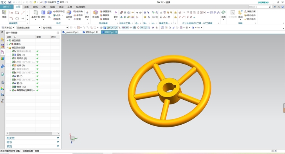This screenshot has height=154, width=285.
Task: Select the circle sketch tool icon
Action: (17, 18)
